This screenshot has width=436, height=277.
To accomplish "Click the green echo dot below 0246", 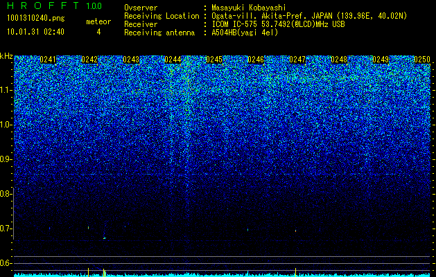I will pos(247,230).
